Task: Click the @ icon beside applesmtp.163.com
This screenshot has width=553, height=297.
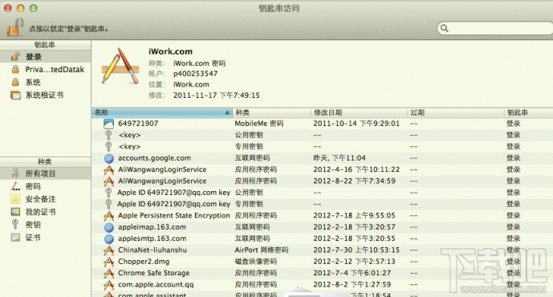Action: pos(109,238)
